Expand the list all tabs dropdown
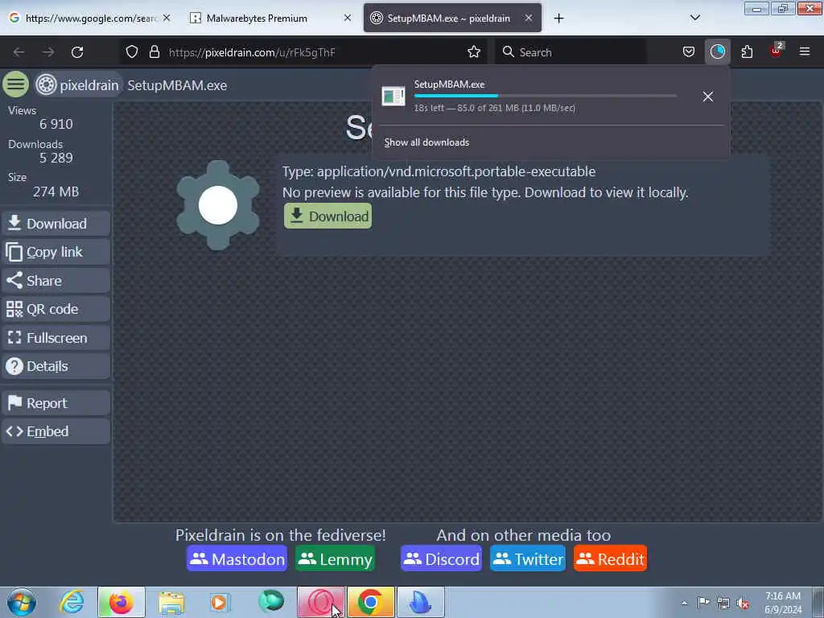The height and width of the screenshot is (618, 824). click(694, 18)
